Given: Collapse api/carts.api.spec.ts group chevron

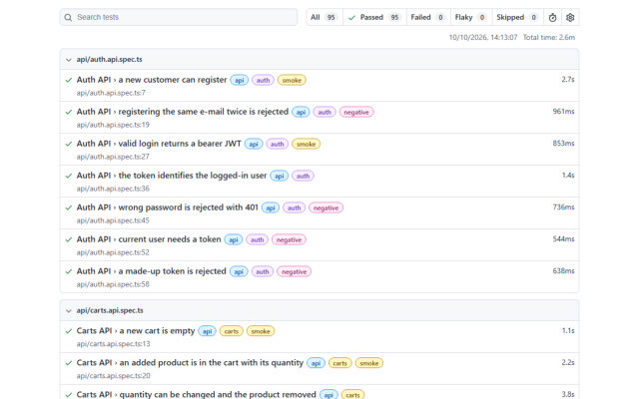Looking at the screenshot, I should (69, 311).
